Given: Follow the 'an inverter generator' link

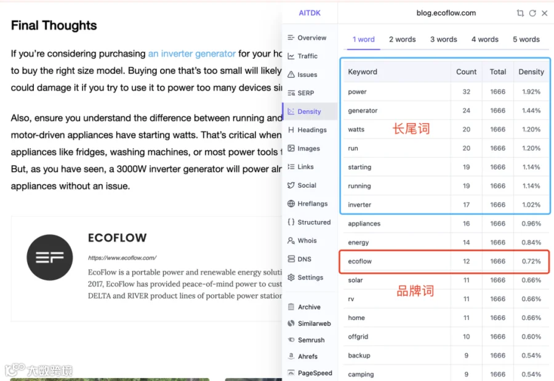Looking at the screenshot, I should point(191,54).
